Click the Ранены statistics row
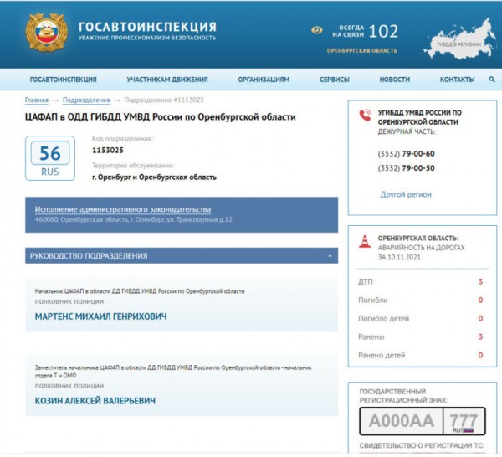The image size is (502, 457). coord(420,336)
